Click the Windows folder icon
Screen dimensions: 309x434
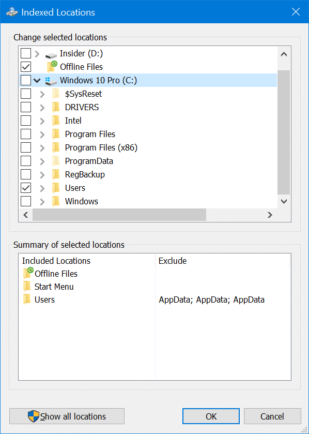[56, 201]
